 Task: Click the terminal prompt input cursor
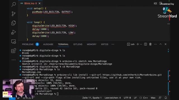(x=58, y=94)
